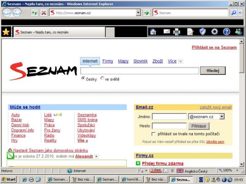Open the address bar history dropdown
246x184 pixels.
[x=138, y=13]
